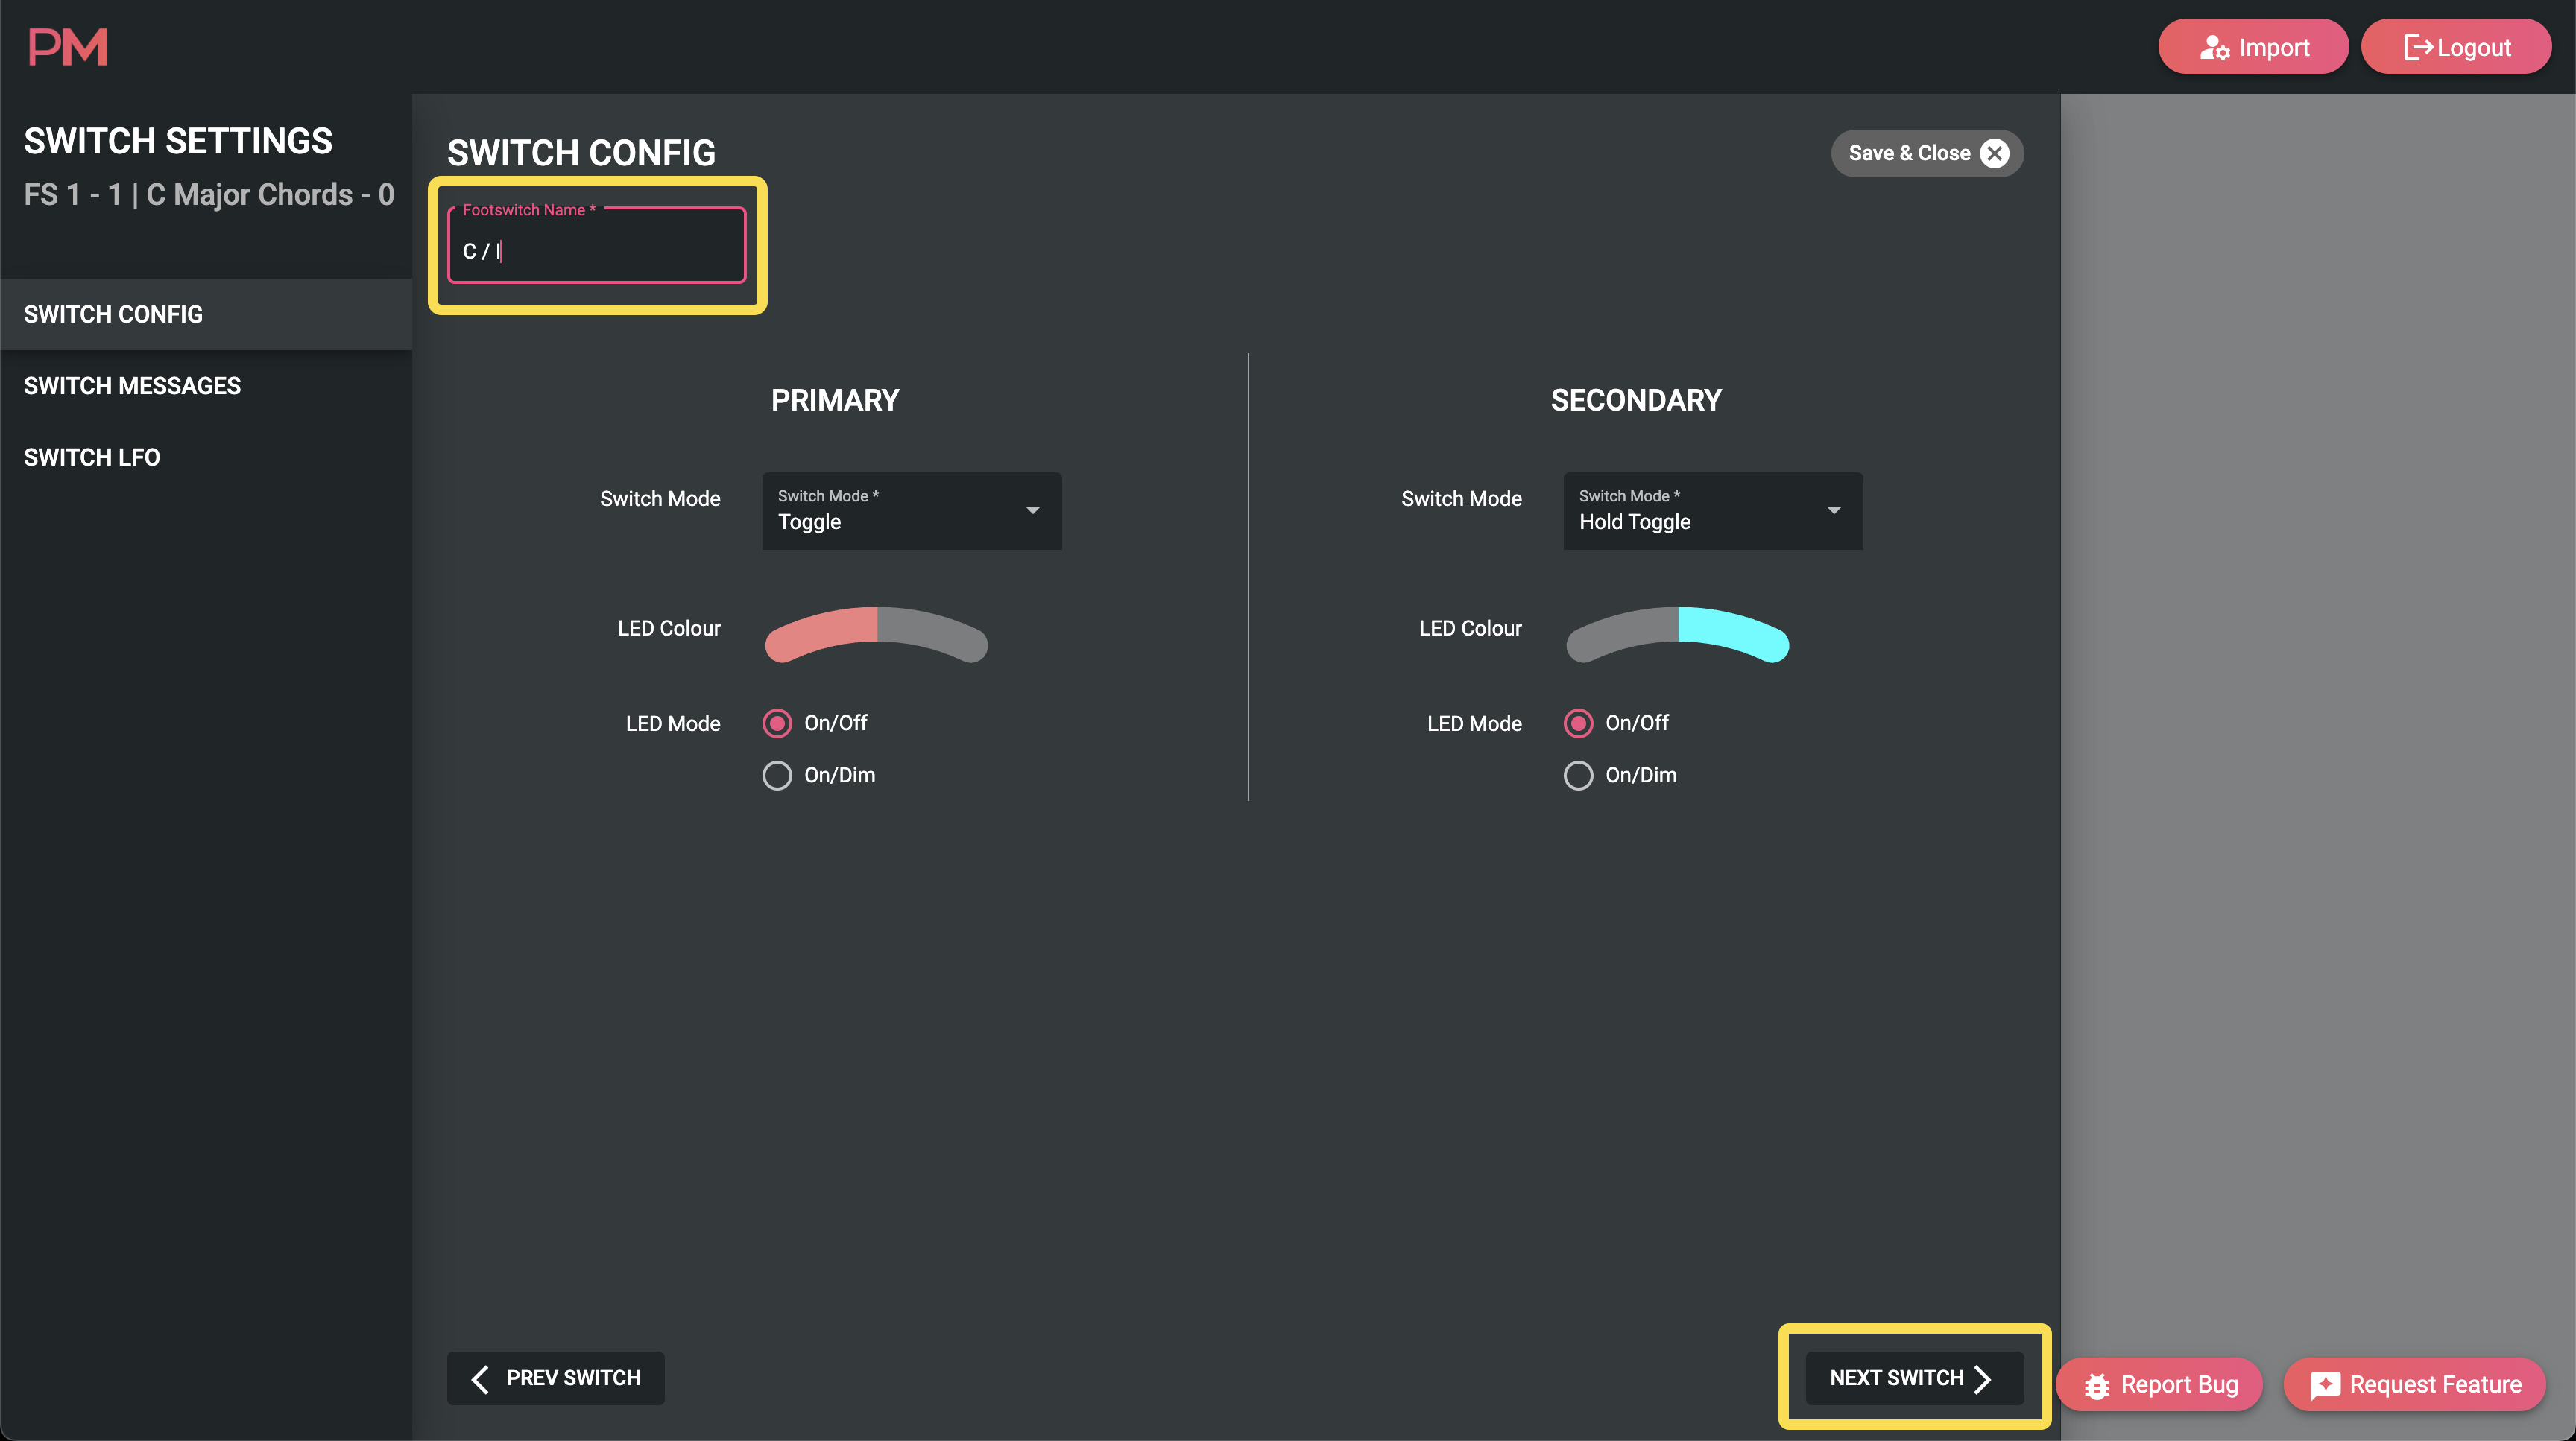
Task: Select Secondary LED Mode On/Dim
Action: (1578, 776)
